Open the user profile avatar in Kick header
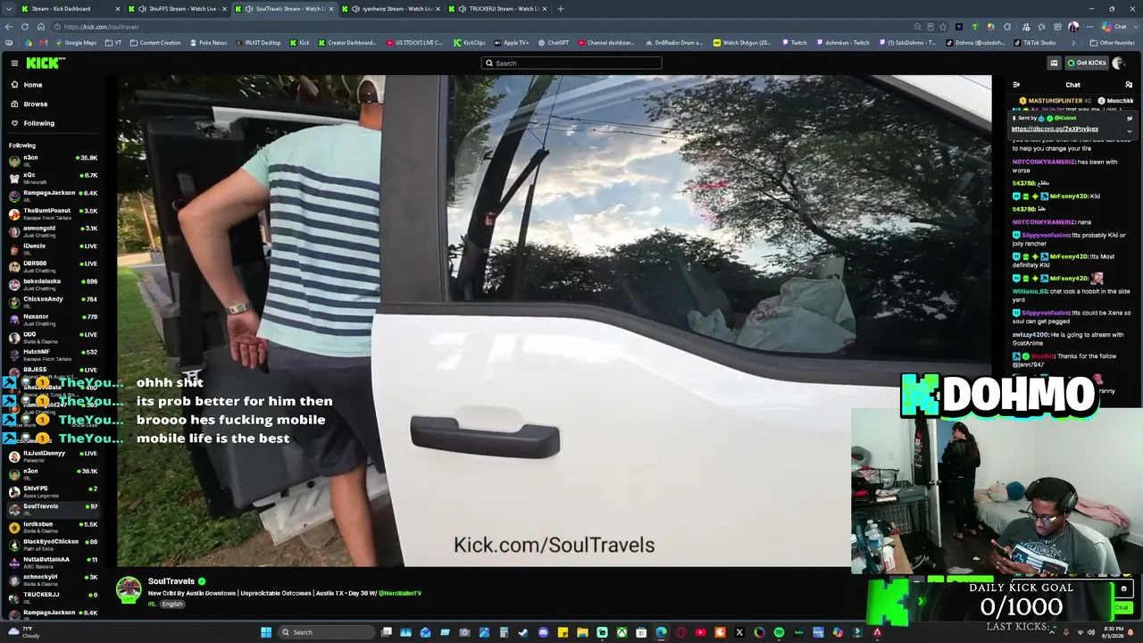The width and height of the screenshot is (1143, 643). point(1118,63)
